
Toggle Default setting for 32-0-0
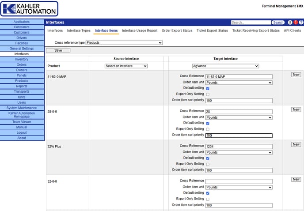point(208,193)
